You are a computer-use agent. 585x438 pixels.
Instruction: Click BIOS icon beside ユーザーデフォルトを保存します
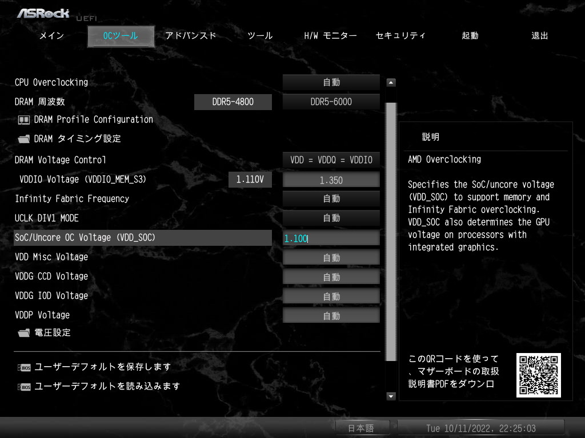24,368
